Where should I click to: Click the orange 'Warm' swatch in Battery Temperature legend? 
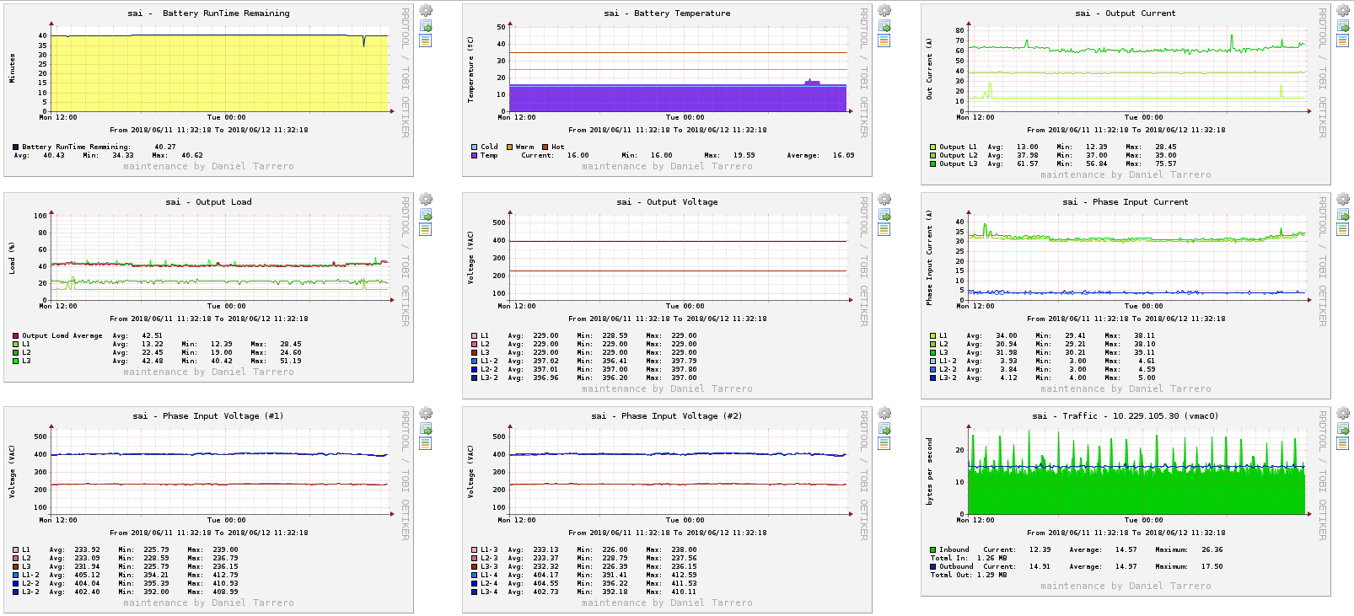click(x=509, y=147)
